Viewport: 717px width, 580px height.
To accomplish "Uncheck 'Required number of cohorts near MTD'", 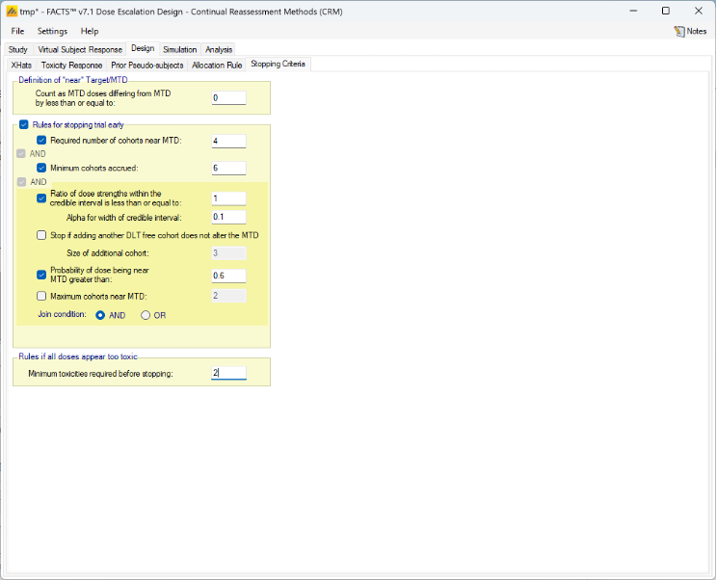I will pyautogui.click(x=41, y=141).
